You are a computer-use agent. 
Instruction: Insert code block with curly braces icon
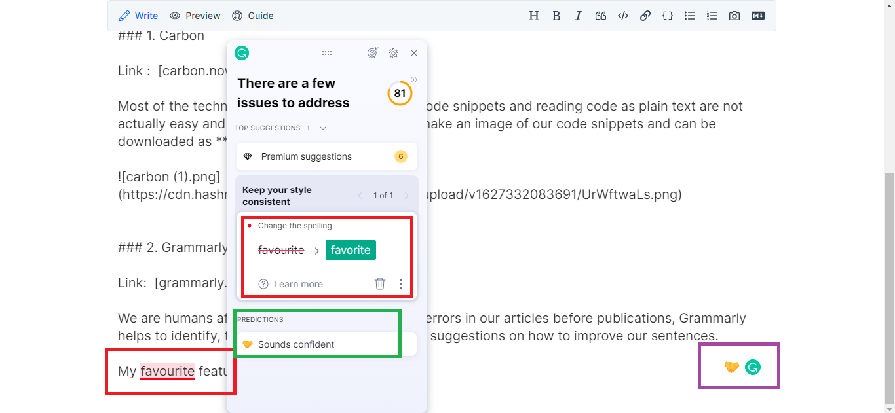668,16
